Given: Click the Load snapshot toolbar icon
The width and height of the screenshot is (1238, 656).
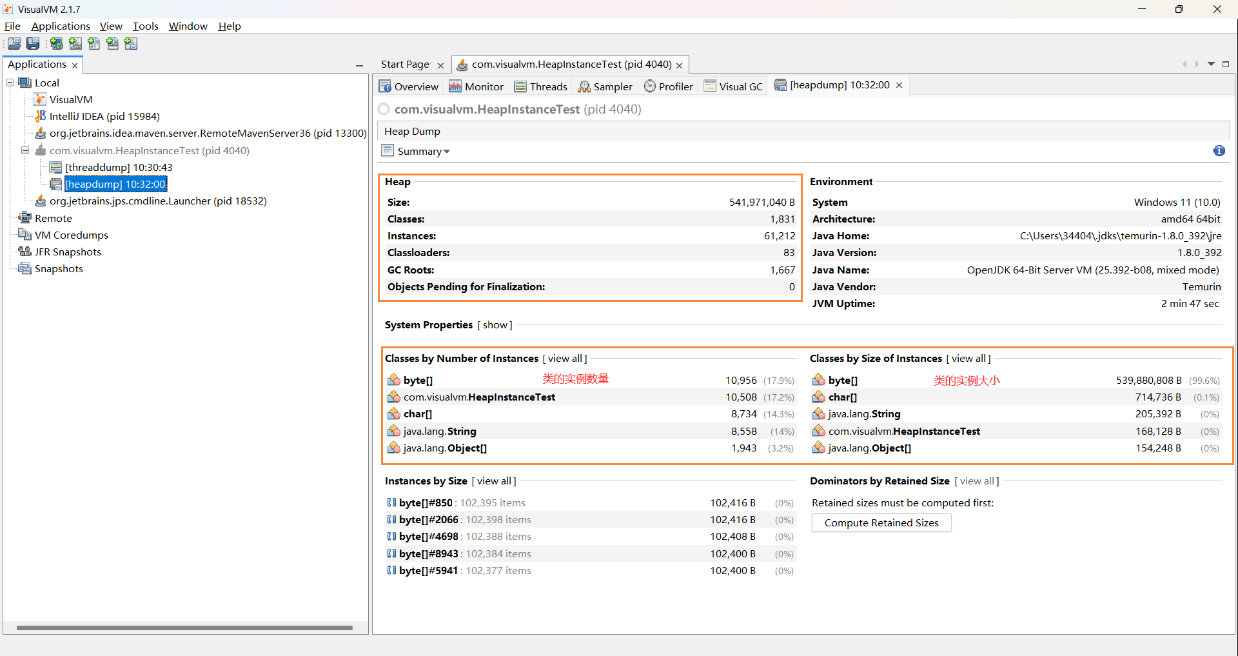Looking at the screenshot, I should point(14,44).
